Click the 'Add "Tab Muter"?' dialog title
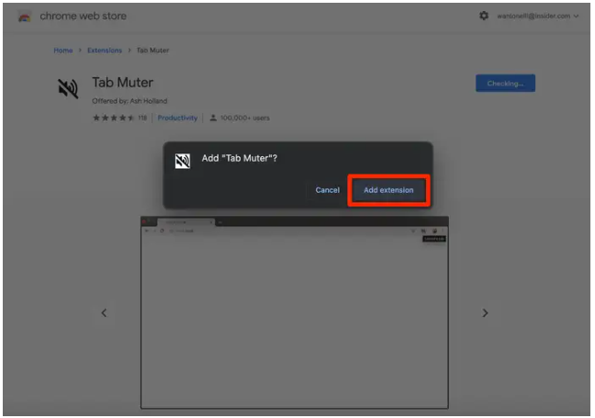This screenshot has width=595, height=418. 240,158
